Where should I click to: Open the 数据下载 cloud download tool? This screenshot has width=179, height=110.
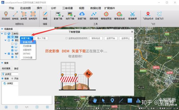click(82, 14)
